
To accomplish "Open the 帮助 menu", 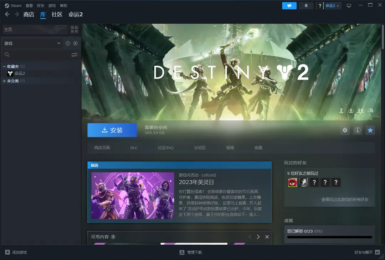I will click(x=63, y=5).
